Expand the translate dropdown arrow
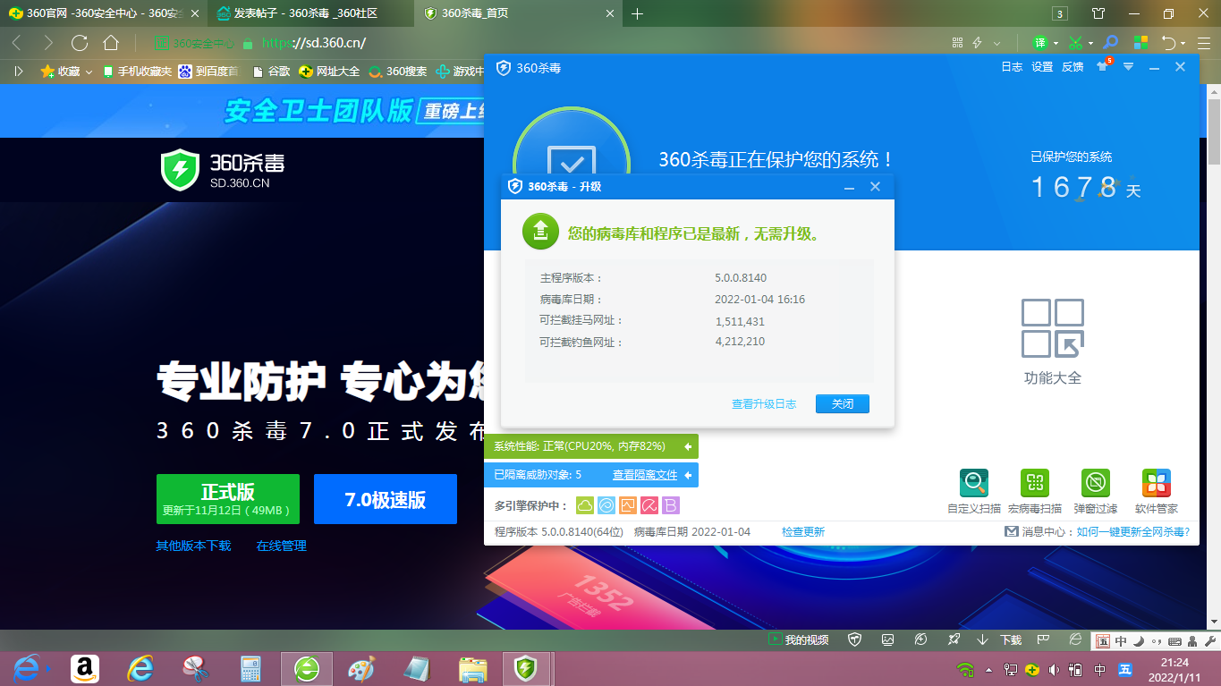This screenshot has height=686, width=1221. click(x=1056, y=43)
